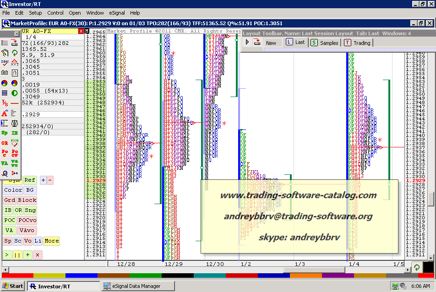Click the red OR icon in tool palette
The image size is (436, 292).
coord(5,143)
